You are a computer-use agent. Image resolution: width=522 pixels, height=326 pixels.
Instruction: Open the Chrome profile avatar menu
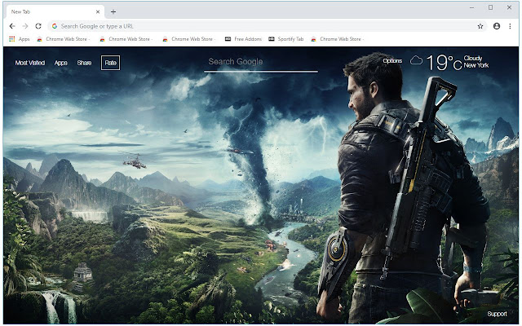[497, 26]
